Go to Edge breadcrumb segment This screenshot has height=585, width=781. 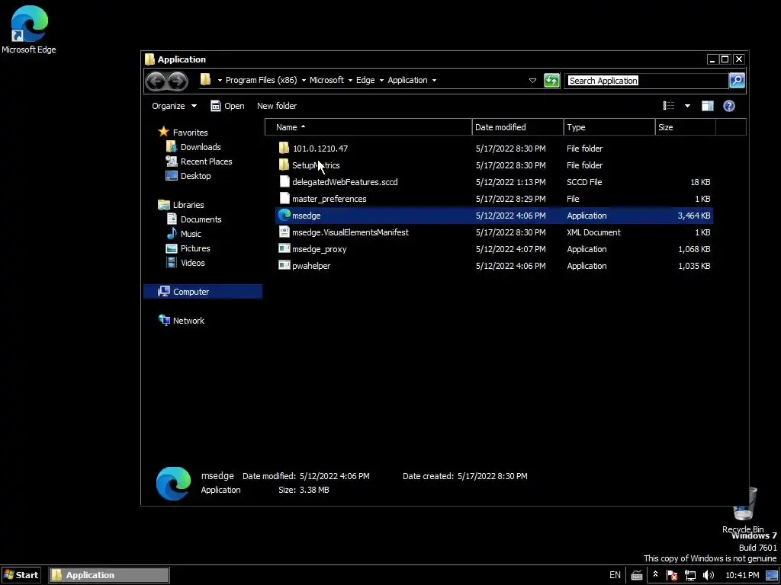click(x=365, y=80)
